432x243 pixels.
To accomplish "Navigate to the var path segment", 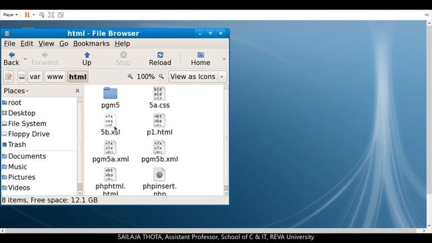I will point(35,76).
